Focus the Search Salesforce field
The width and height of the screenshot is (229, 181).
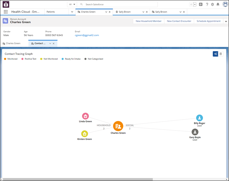[117, 4]
